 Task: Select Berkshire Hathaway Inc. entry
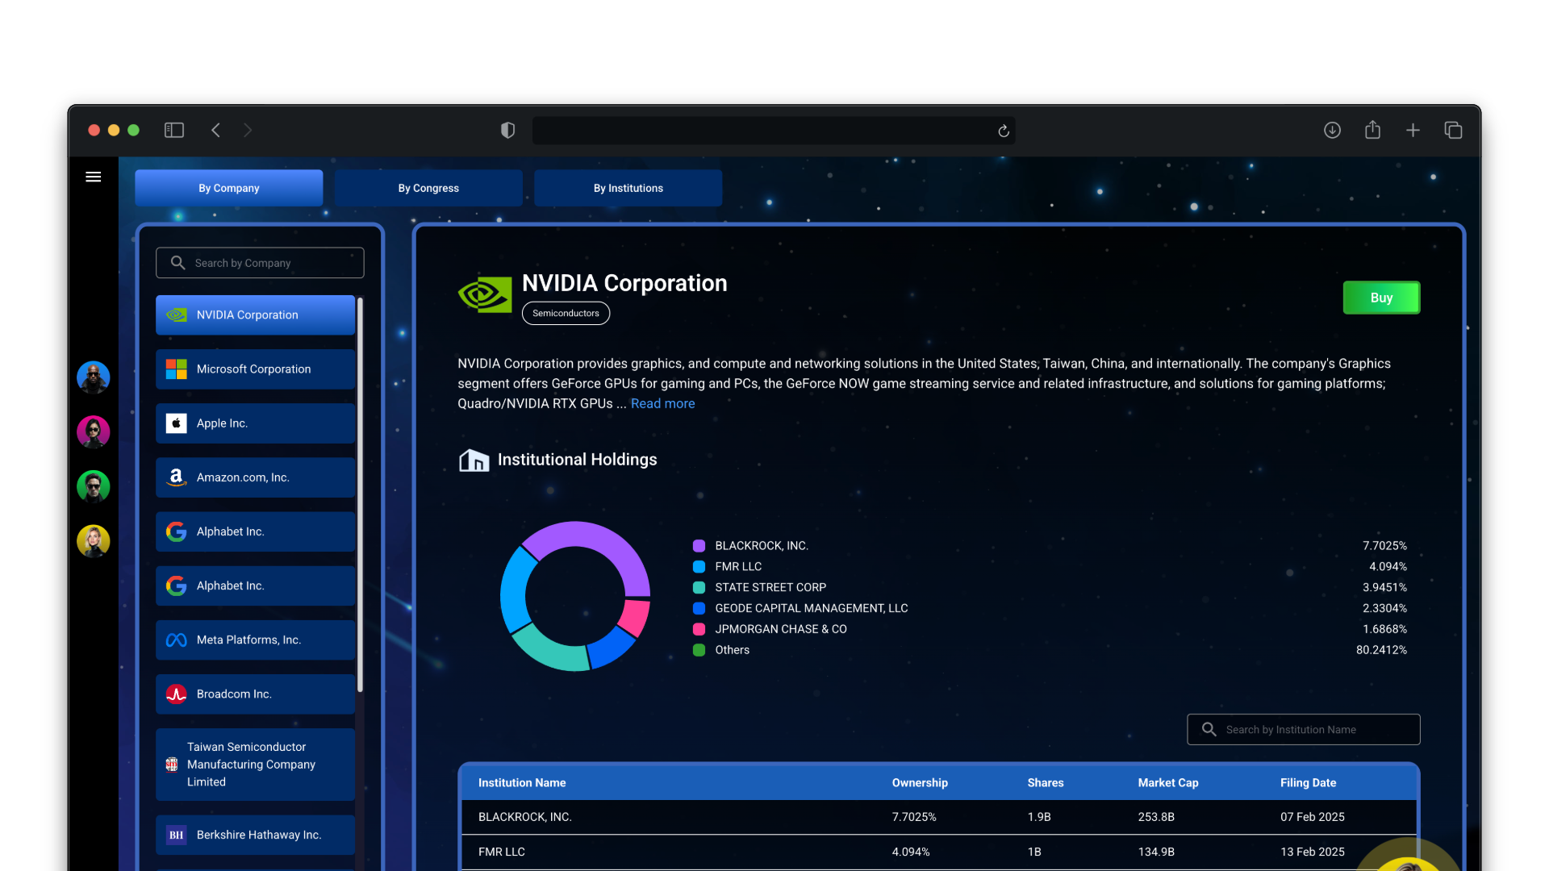coord(255,835)
